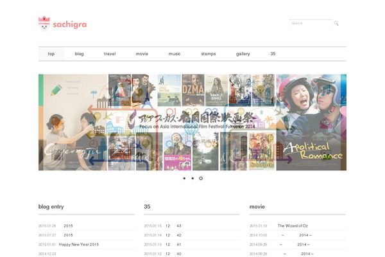Viewport: 385px width, 257px height.
Task: Click the sachigra site title
Action: pos(70,24)
